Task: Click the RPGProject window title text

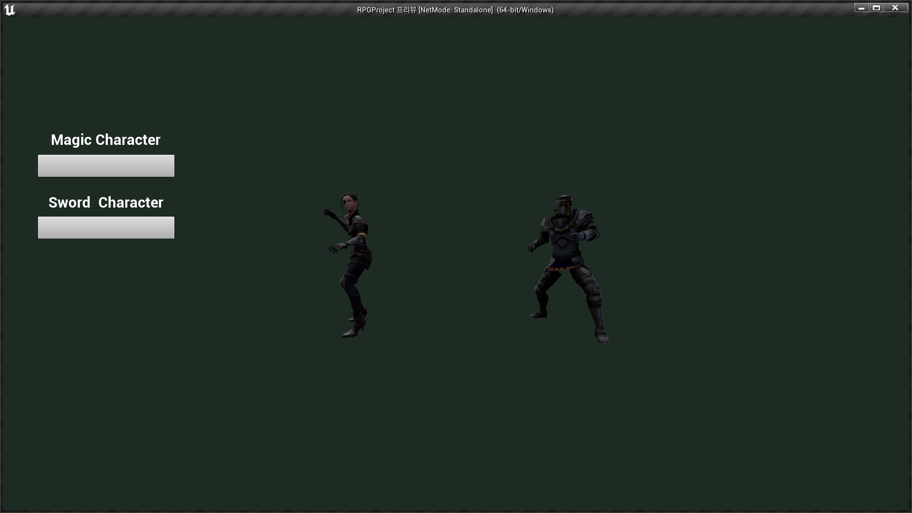Action: [455, 10]
